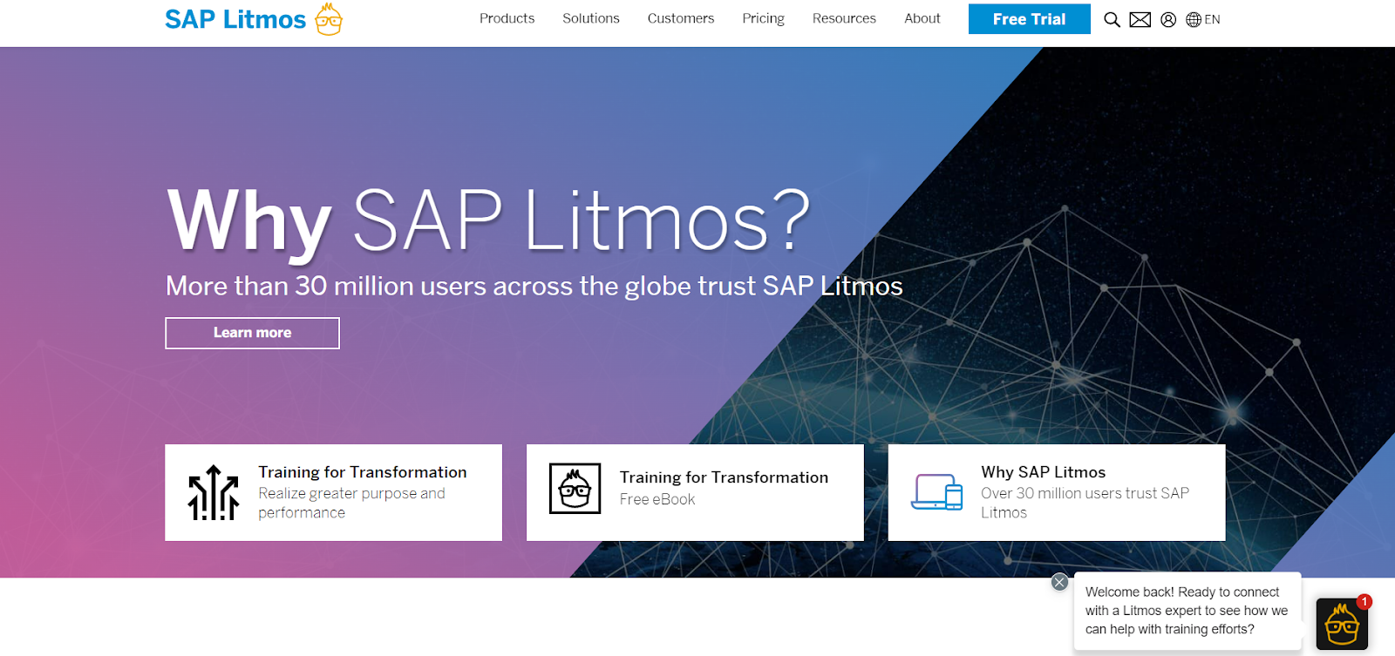Viewport: 1395px width, 656px height.
Task: Click the globe language icon
Action: [x=1194, y=19]
